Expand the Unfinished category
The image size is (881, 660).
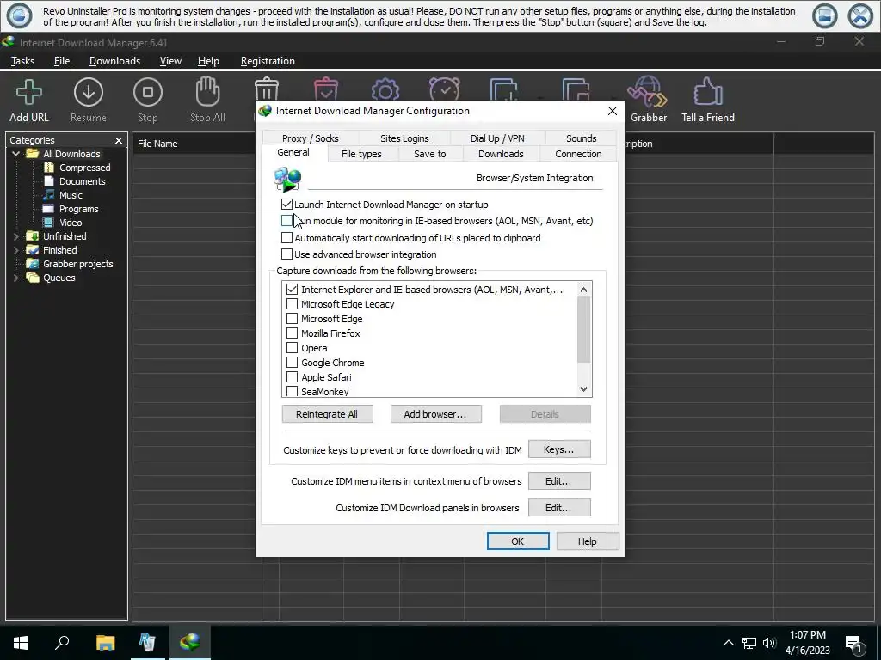[x=15, y=236]
